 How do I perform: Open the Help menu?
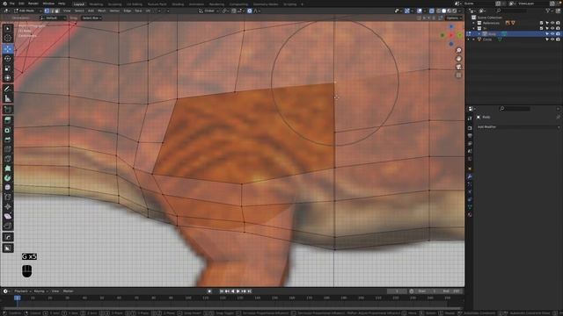[x=62, y=4]
